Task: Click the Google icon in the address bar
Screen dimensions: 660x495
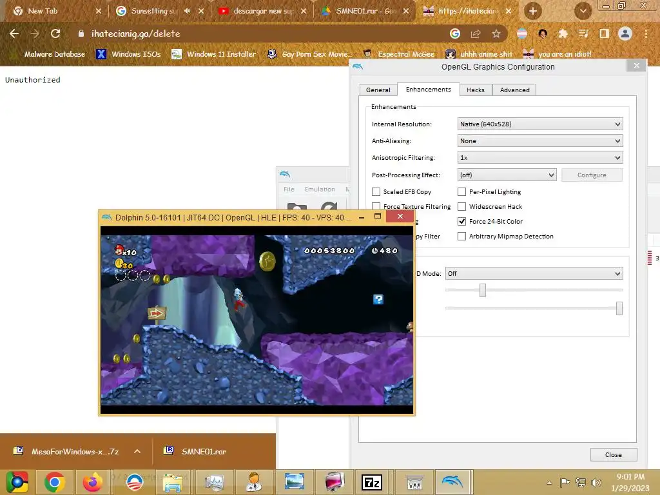Action: pos(455,34)
